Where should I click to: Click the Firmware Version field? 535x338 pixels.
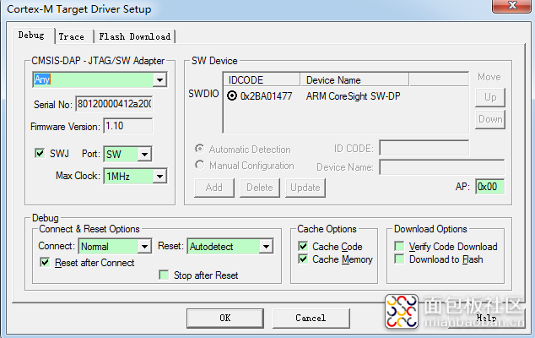(x=128, y=126)
